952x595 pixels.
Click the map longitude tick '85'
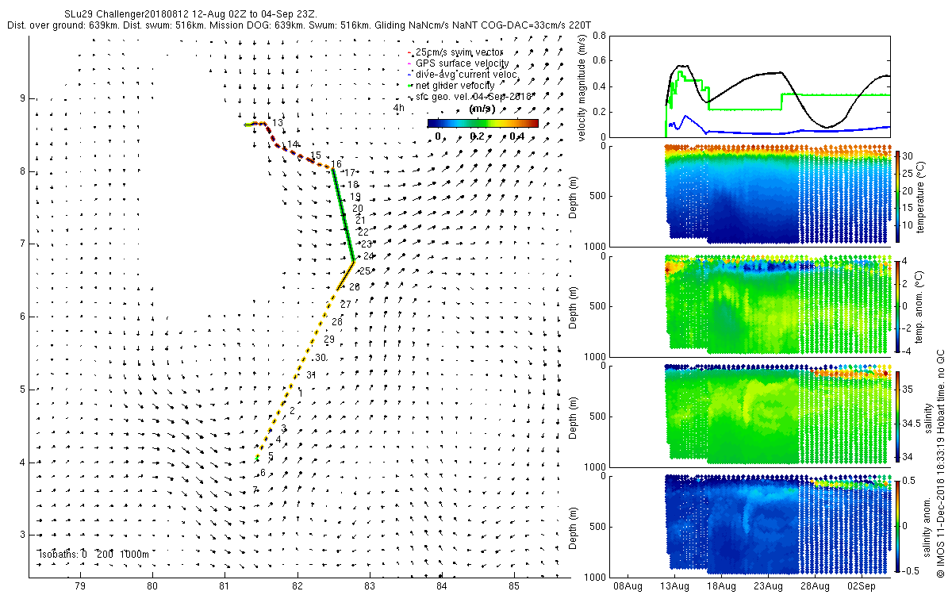513,586
